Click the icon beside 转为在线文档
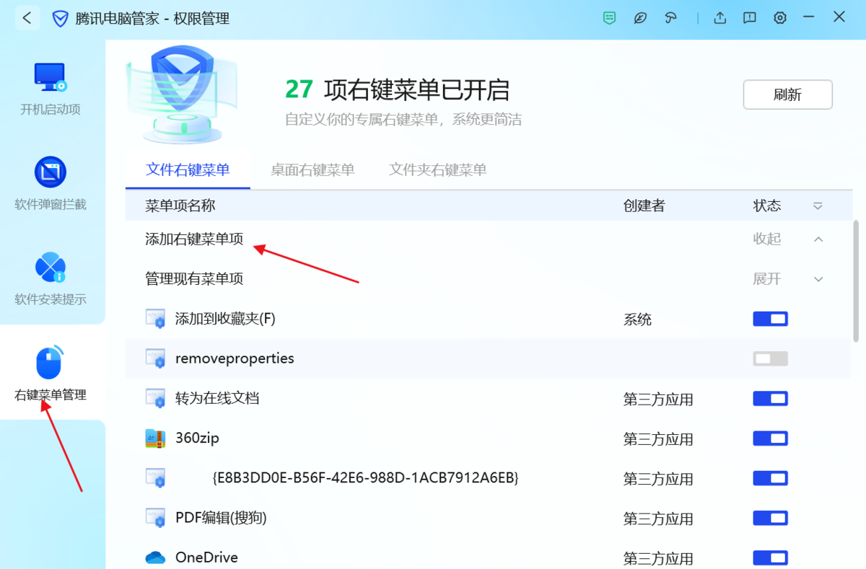 pyautogui.click(x=155, y=398)
